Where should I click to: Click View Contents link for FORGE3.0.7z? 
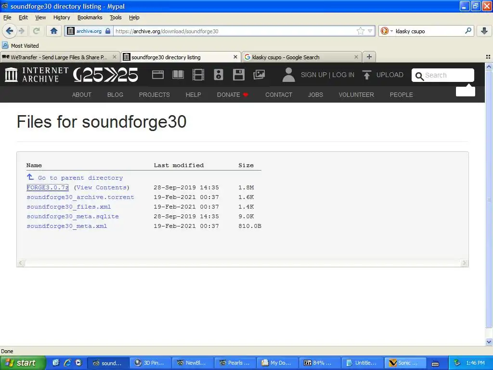pos(102,187)
